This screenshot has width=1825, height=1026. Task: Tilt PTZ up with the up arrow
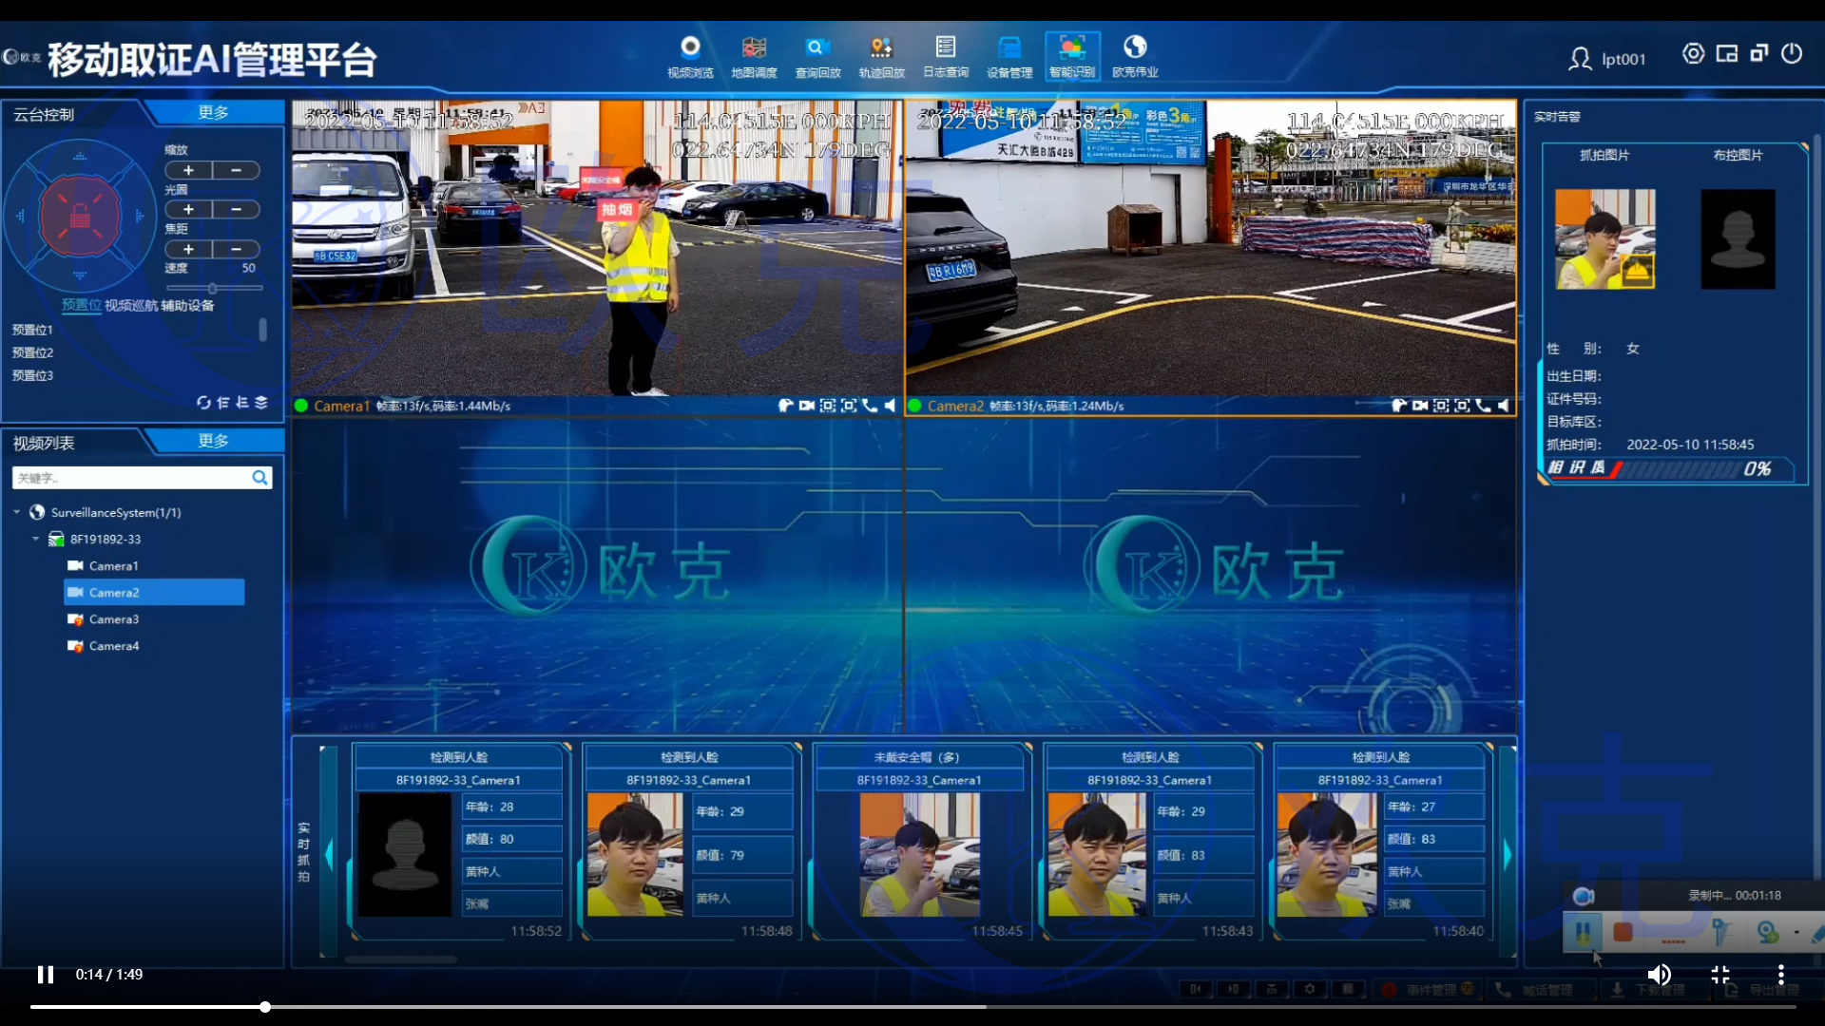80,156
